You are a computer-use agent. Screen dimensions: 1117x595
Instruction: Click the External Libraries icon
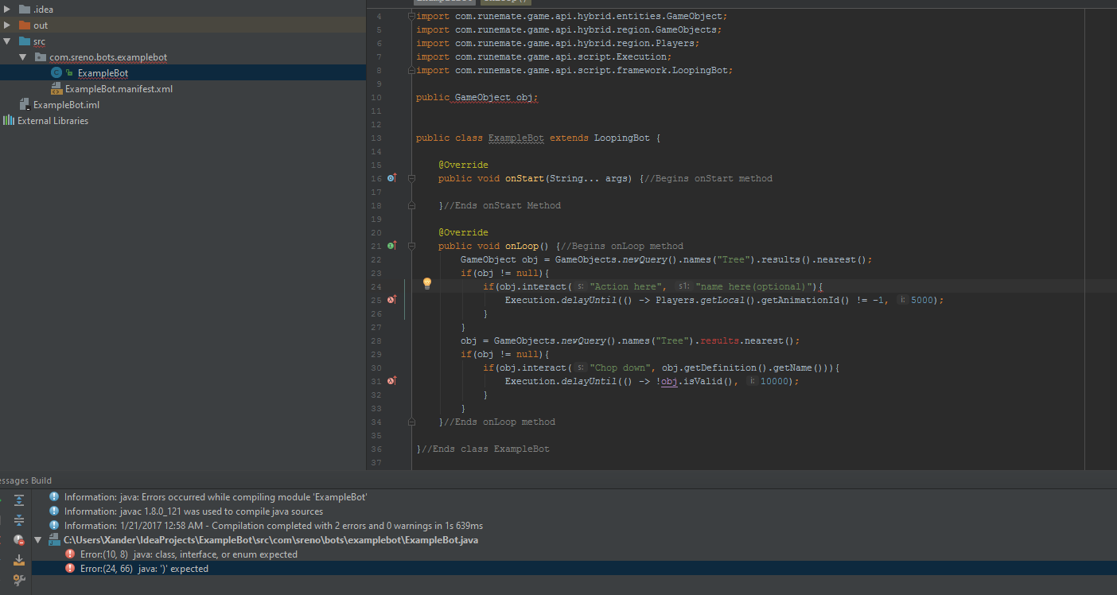(x=9, y=121)
